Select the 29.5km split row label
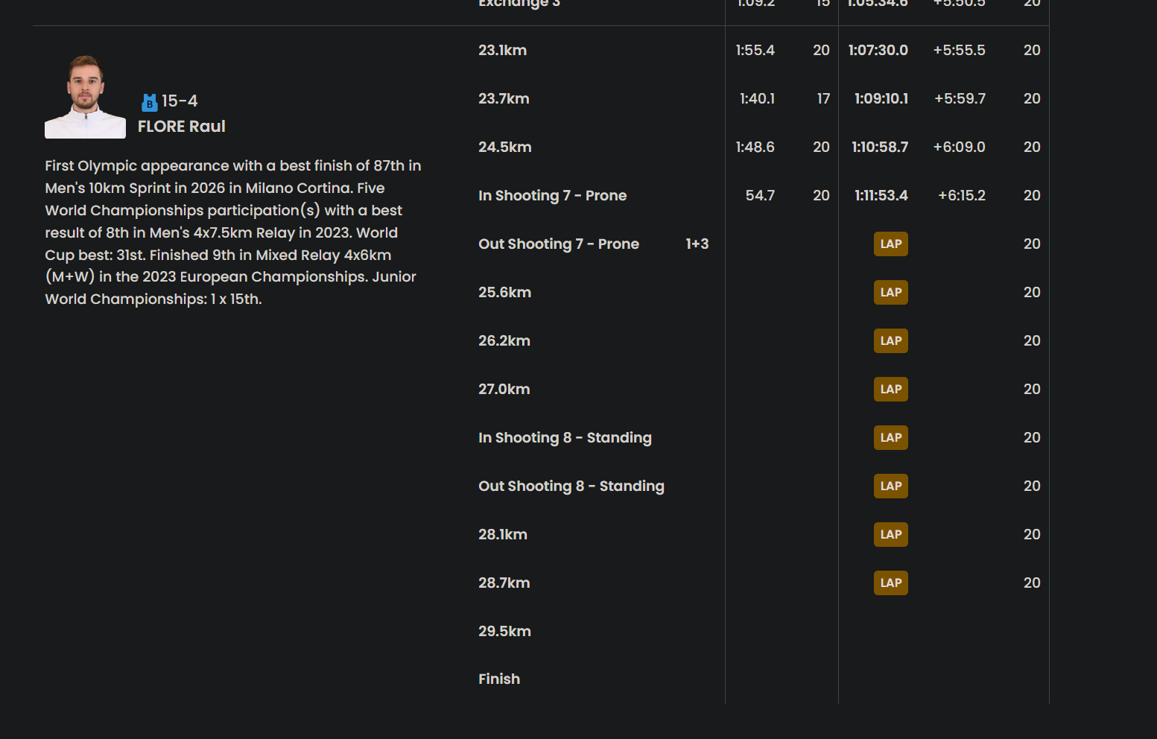This screenshot has width=1157, height=739. (505, 632)
